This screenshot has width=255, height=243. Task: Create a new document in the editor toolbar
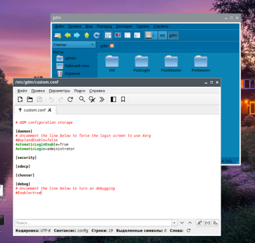[x=20, y=99]
